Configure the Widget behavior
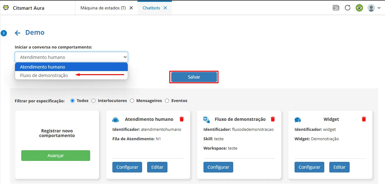 [310, 167]
